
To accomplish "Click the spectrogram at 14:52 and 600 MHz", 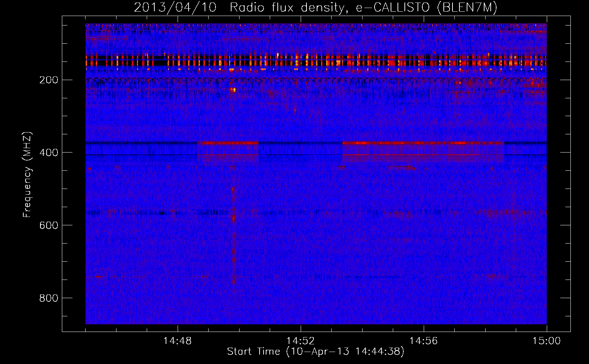I will tap(301, 225).
